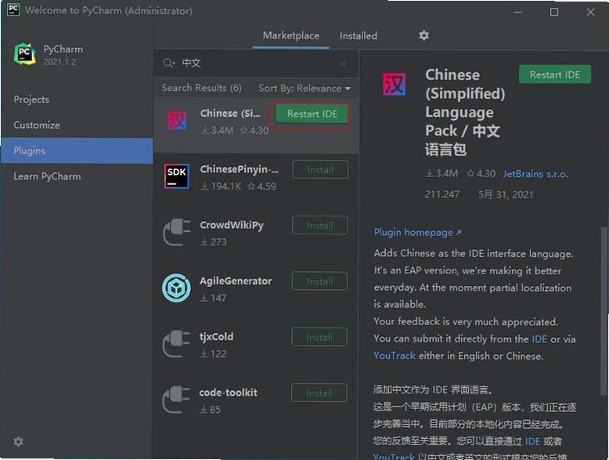This screenshot has height=460, width=609.
Task: Minimize the Welcome to PyCharm window
Action: (x=517, y=12)
